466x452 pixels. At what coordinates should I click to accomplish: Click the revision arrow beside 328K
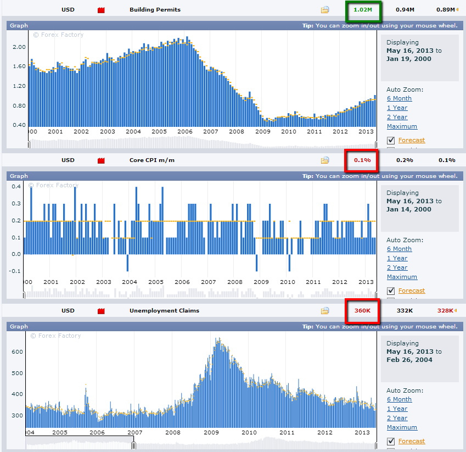click(x=456, y=311)
